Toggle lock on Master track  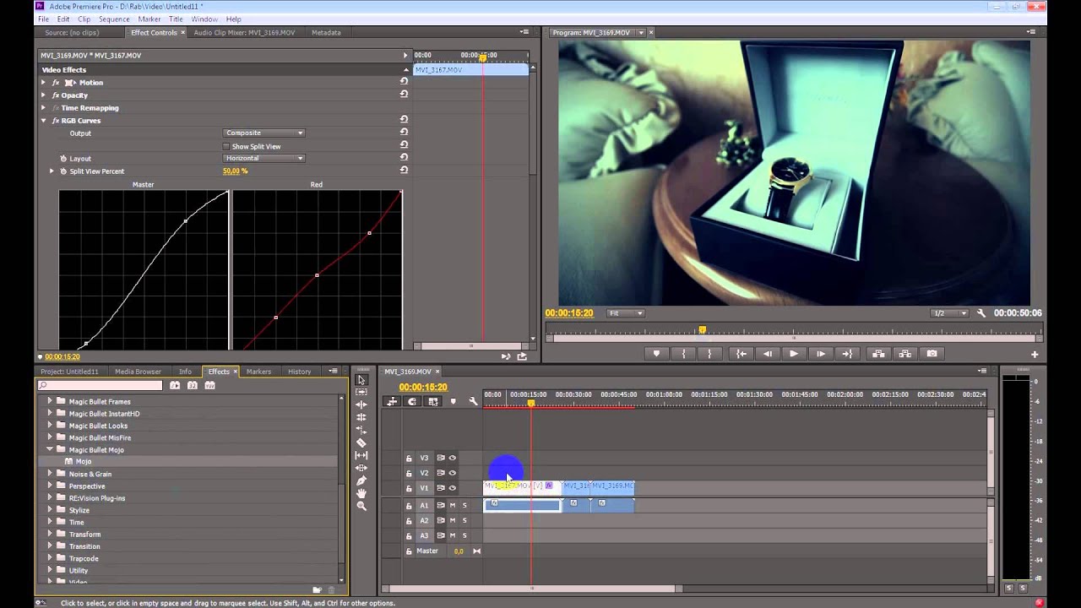click(x=409, y=551)
